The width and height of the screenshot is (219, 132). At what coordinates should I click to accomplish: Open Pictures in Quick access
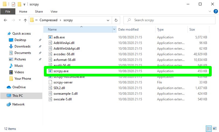[x=20, y=59]
